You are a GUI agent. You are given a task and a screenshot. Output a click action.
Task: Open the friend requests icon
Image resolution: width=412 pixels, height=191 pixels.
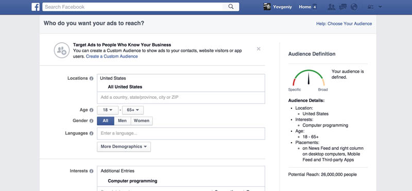pos(331,7)
